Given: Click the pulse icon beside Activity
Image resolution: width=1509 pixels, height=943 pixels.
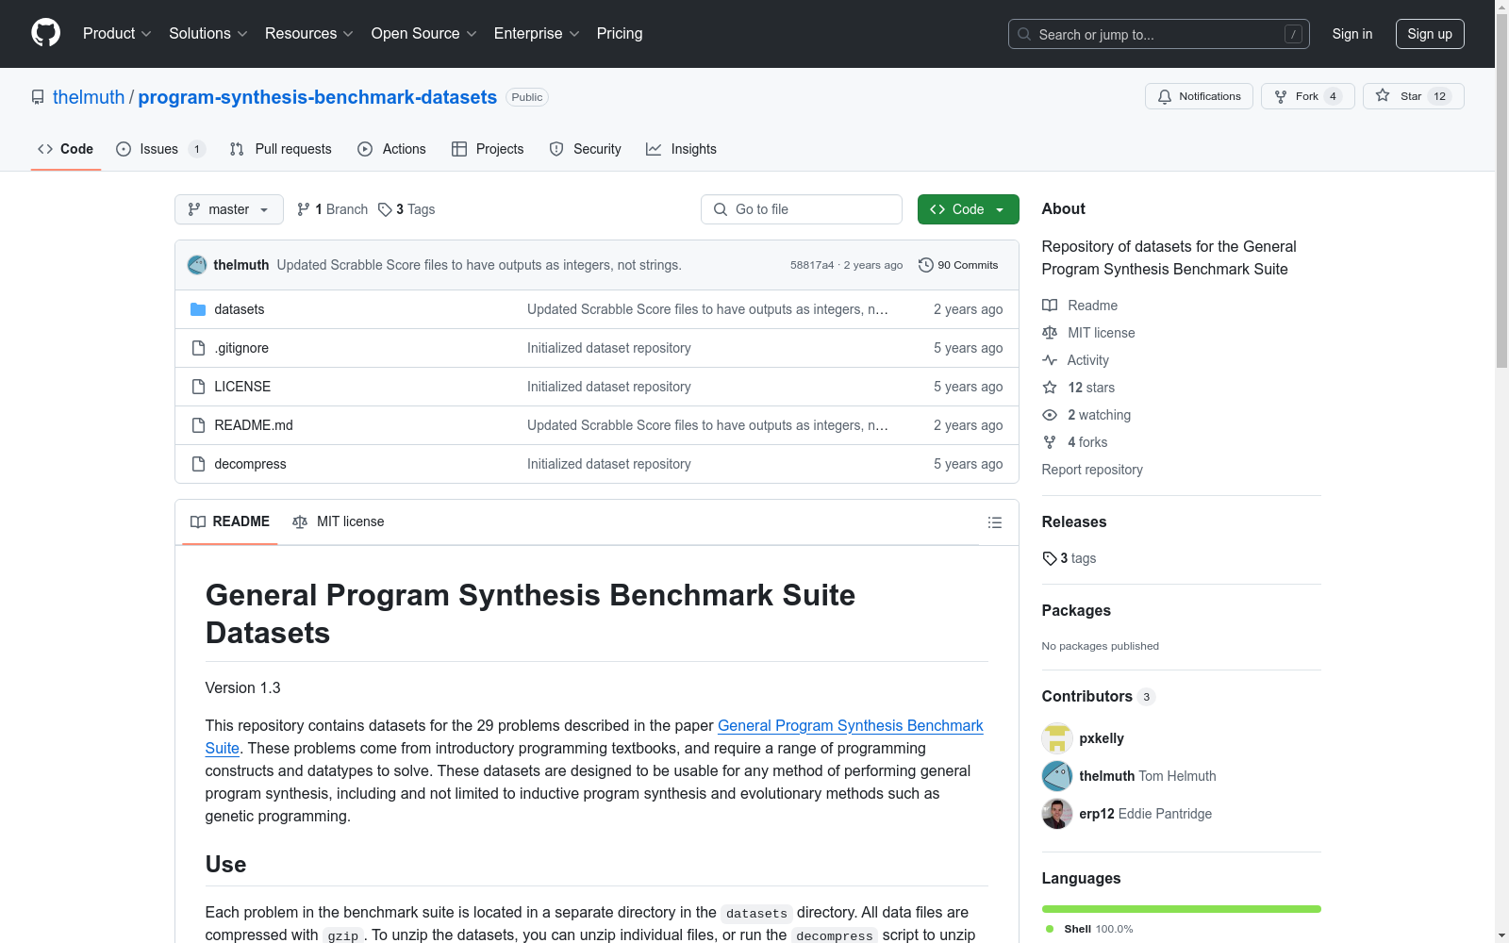Looking at the screenshot, I should 1050,360.
